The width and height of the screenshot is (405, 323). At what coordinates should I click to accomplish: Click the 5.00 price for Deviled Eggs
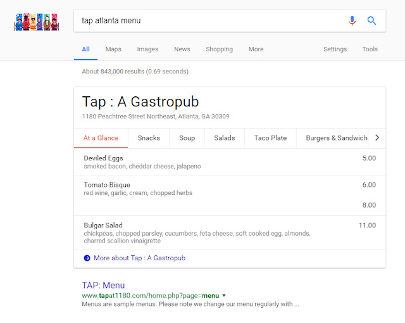coord(369,158)
